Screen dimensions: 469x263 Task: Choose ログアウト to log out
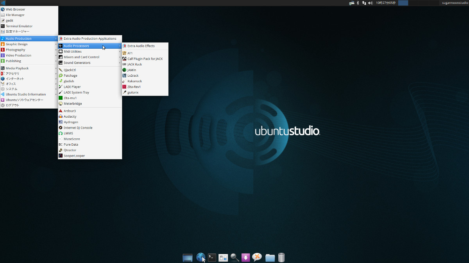(29, 105)
